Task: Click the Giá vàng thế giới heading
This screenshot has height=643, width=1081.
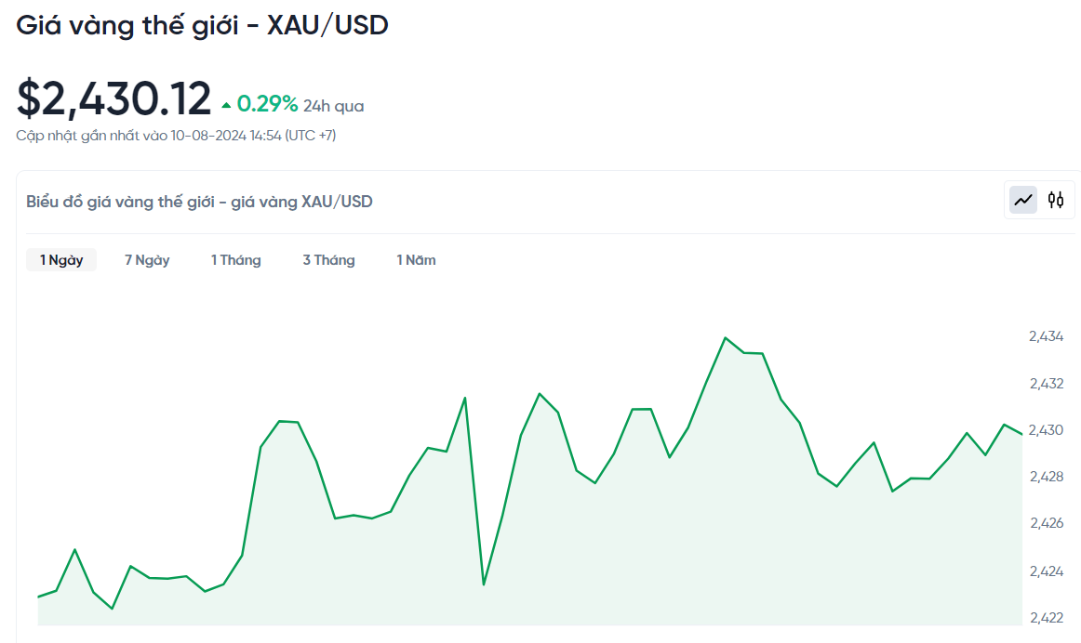Action: point(202,25)
